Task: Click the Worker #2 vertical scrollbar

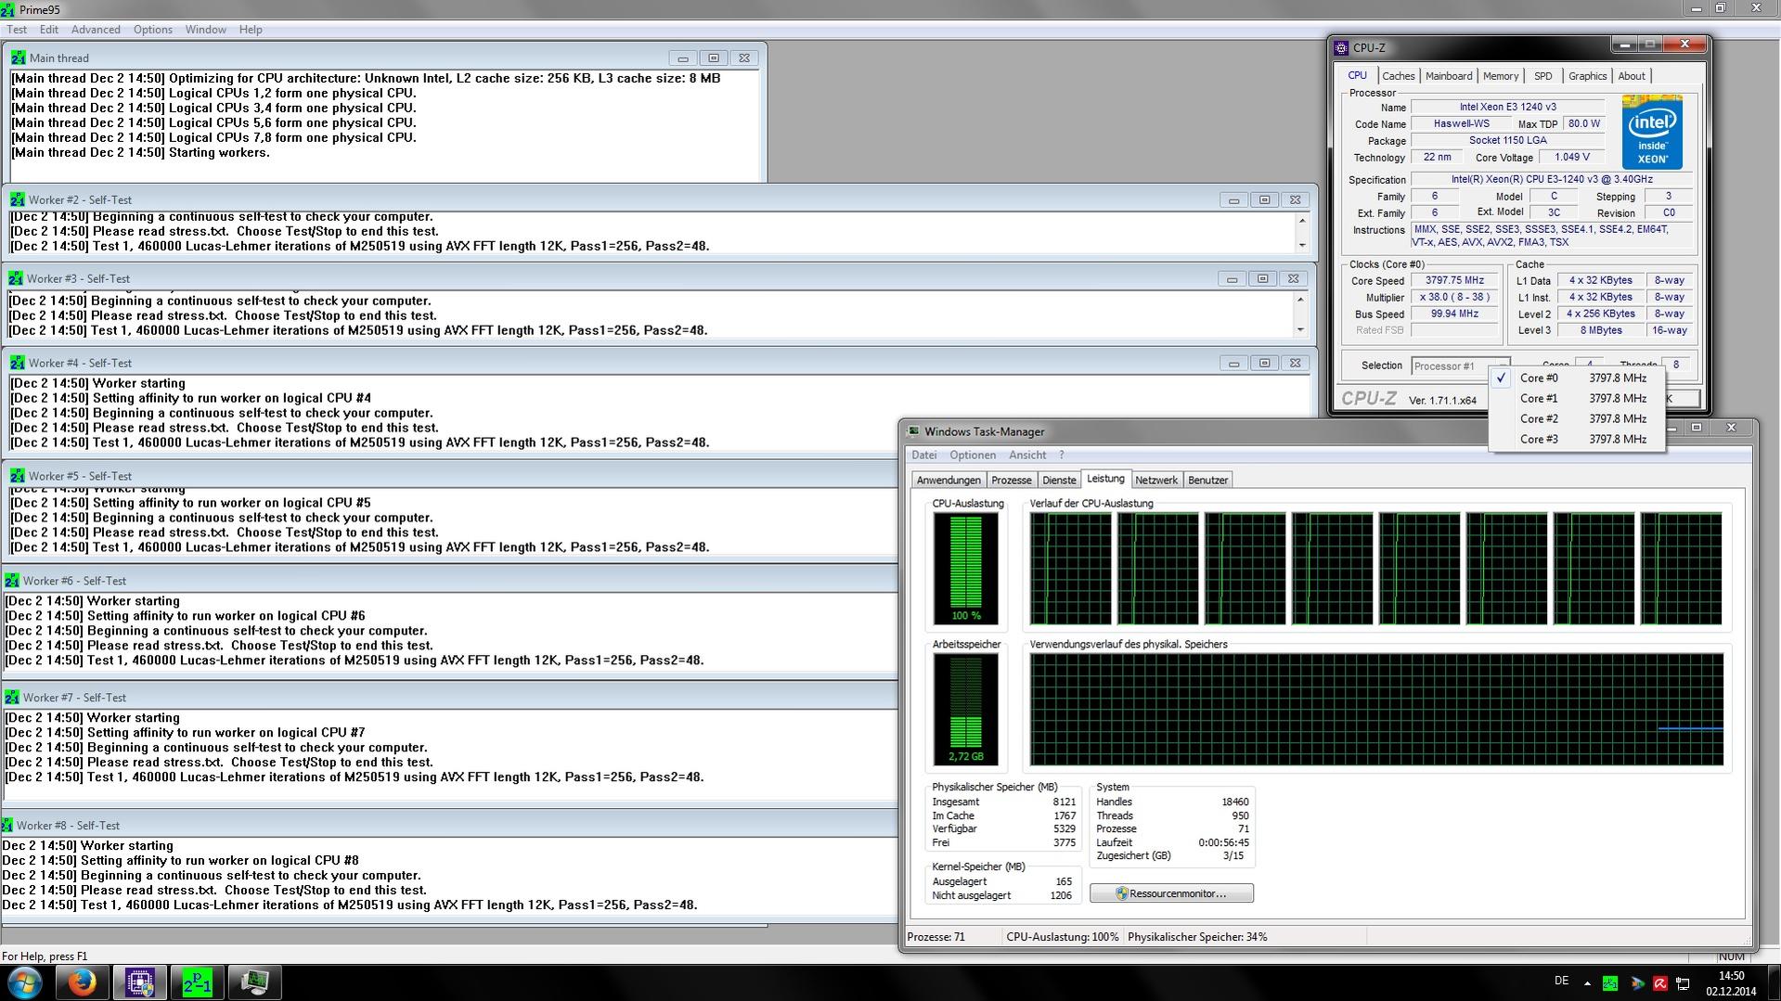Action: [x=1301, y=232]
